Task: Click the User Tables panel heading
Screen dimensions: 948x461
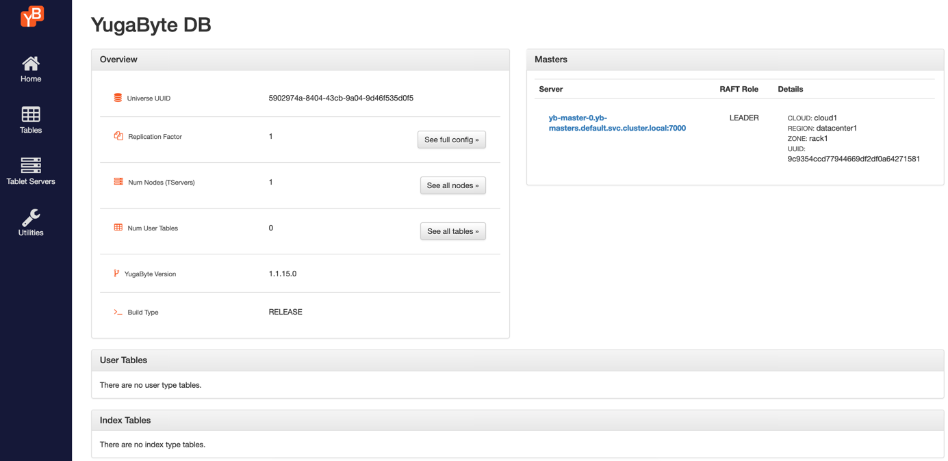Action: pos(123,360)
